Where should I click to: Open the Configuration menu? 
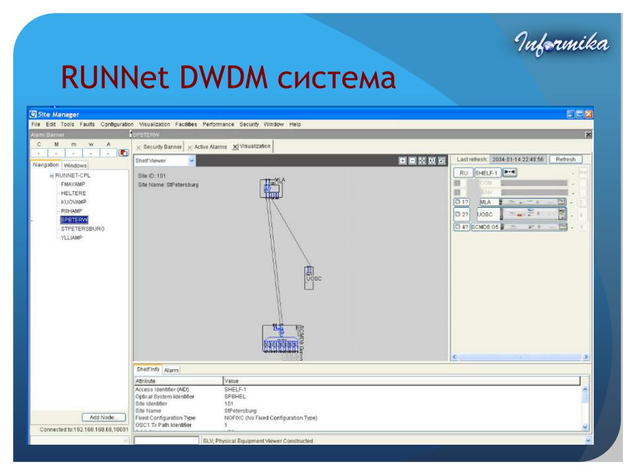tap(117, 124)
